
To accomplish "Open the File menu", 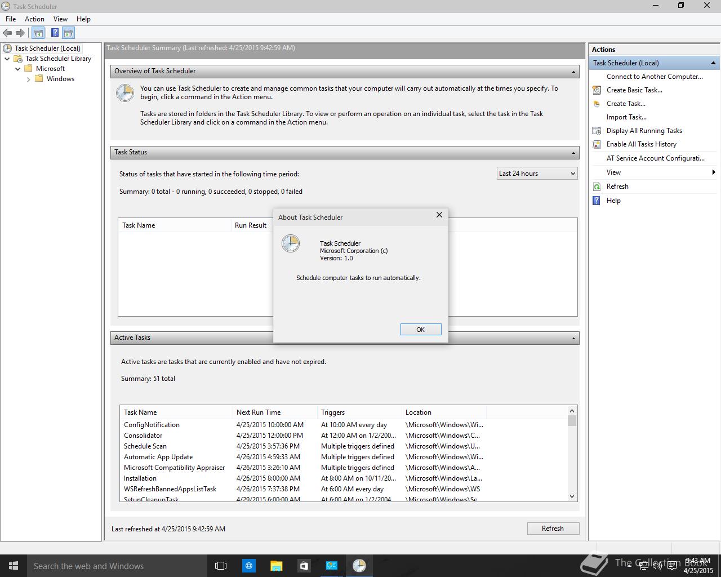I will pyautogui.click(x=11, y=19).
